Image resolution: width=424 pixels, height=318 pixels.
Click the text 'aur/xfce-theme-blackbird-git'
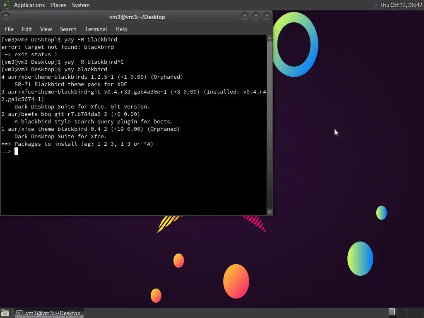click(x=54, y=92)
